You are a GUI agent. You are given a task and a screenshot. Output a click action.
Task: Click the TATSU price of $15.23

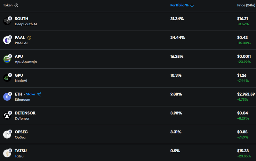[x=243, y=151]
